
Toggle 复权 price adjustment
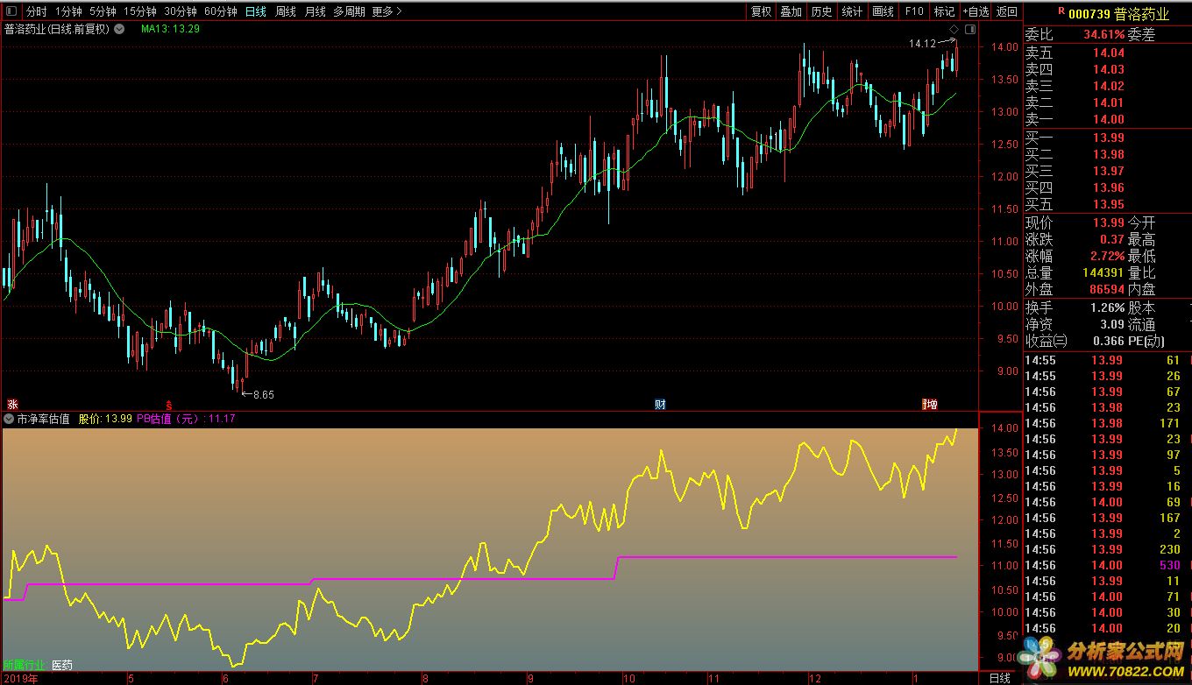(761, 11)
